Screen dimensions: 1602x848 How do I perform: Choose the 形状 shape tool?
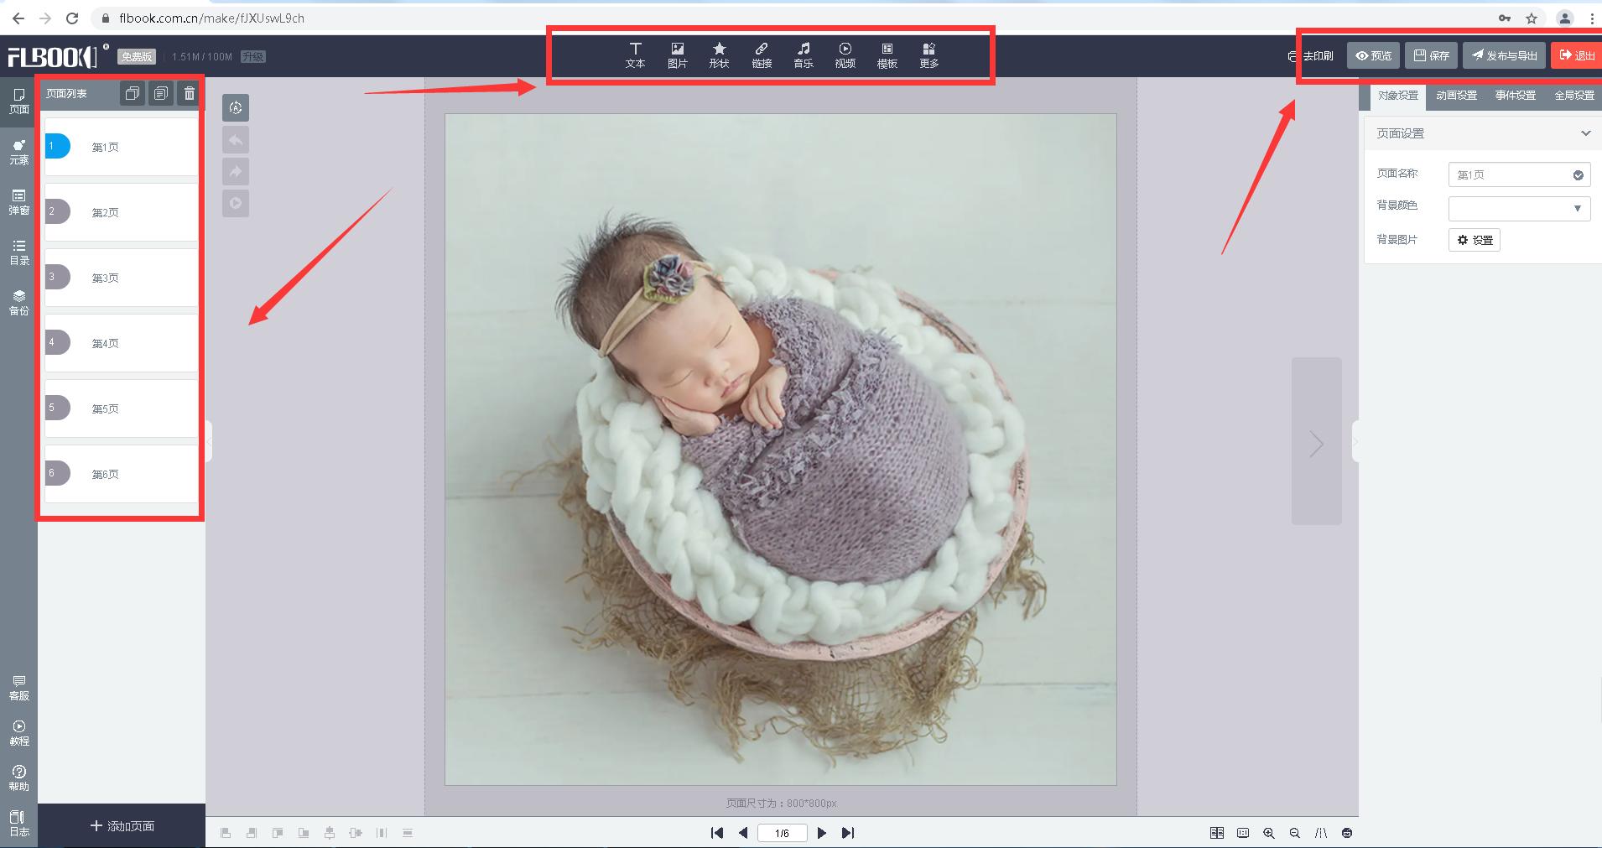[719, 55]
